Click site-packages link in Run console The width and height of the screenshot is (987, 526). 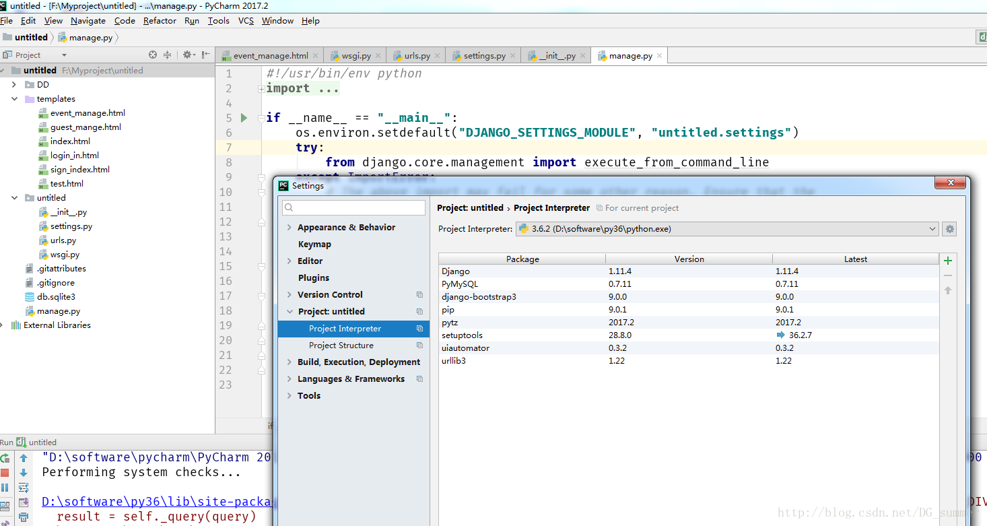click(157, 502)
